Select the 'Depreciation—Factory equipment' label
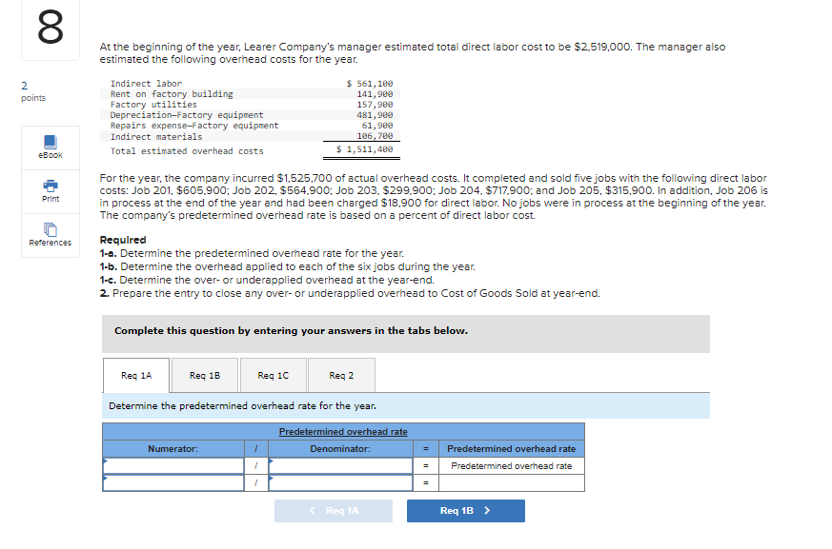Image resolution: width=832 pixels, height=549 pixels. pos(187,115)
